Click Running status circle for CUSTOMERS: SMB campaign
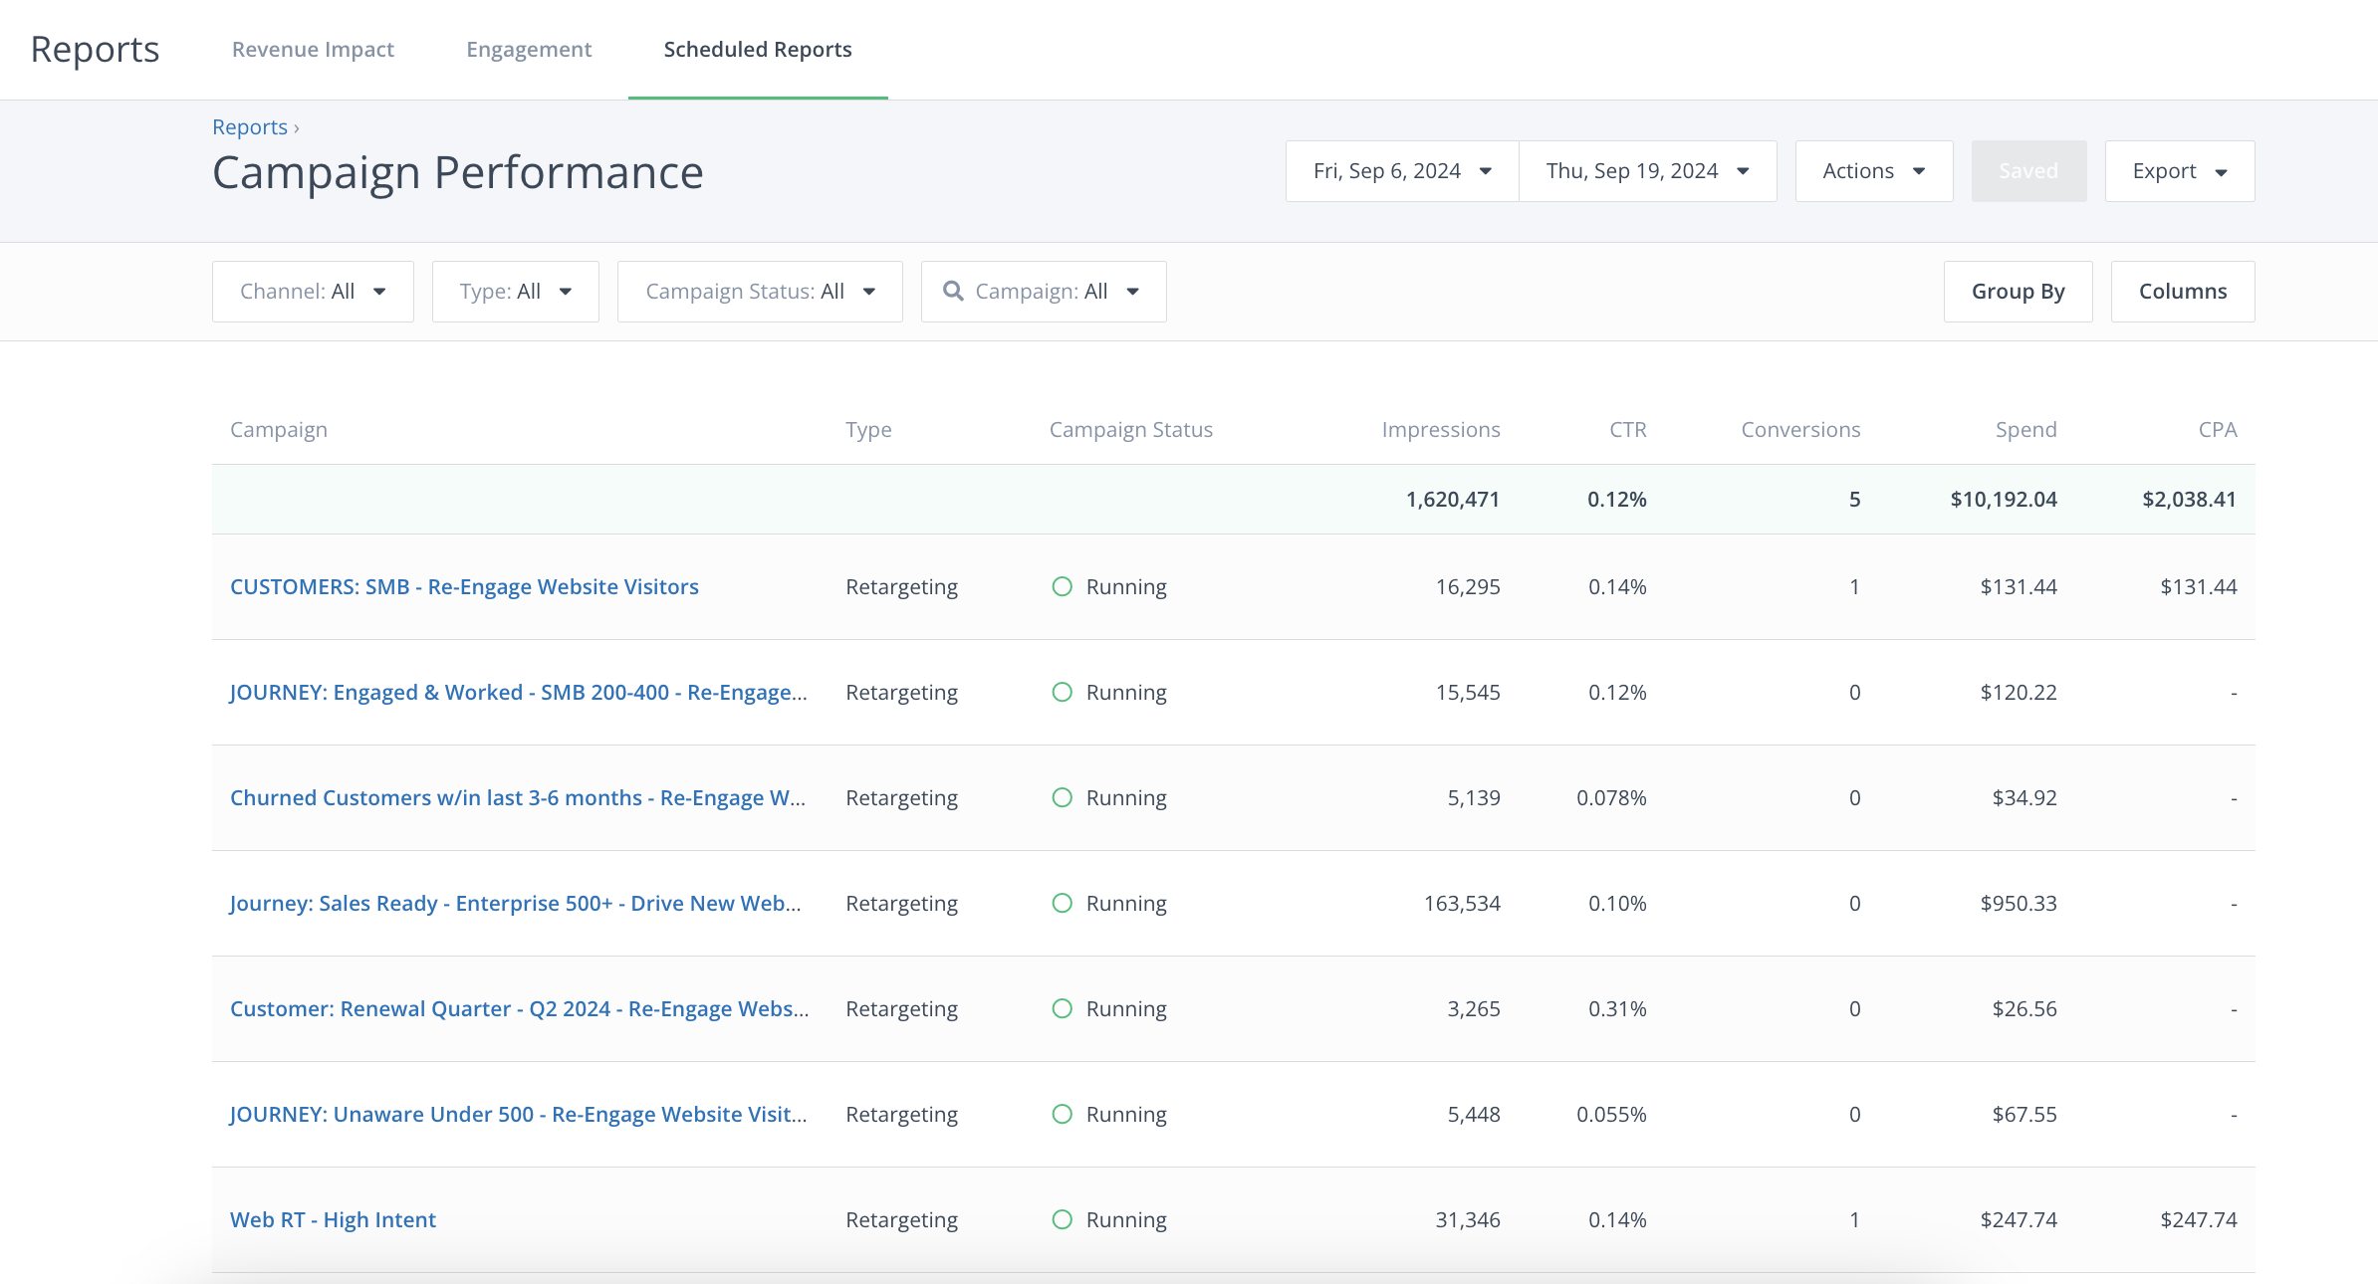The image size is (2378, 1284). pyautogui.click(x=1063, y=586)
